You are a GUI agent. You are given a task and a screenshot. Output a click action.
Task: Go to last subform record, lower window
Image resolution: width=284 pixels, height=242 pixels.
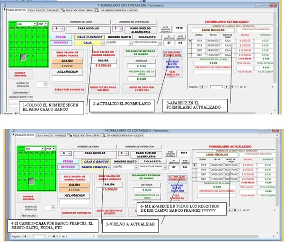(235, 210)
